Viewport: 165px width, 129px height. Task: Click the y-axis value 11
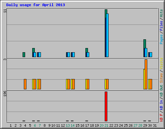tap(5, 11)
